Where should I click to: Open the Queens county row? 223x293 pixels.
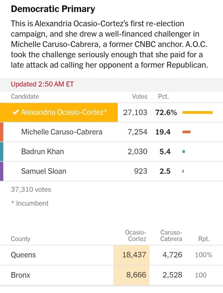coord(111,255)
